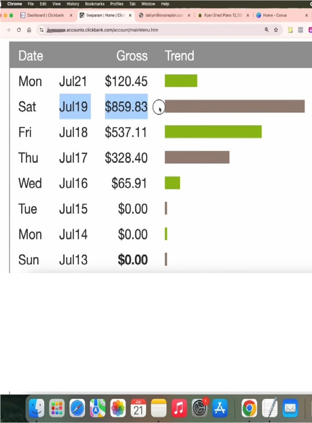Click the address bar URL field

(x=146, y=30)
